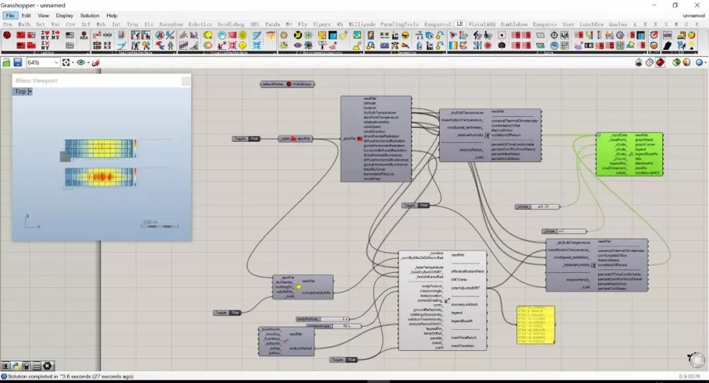Switch to the Honeybee tab

point(171,24)
